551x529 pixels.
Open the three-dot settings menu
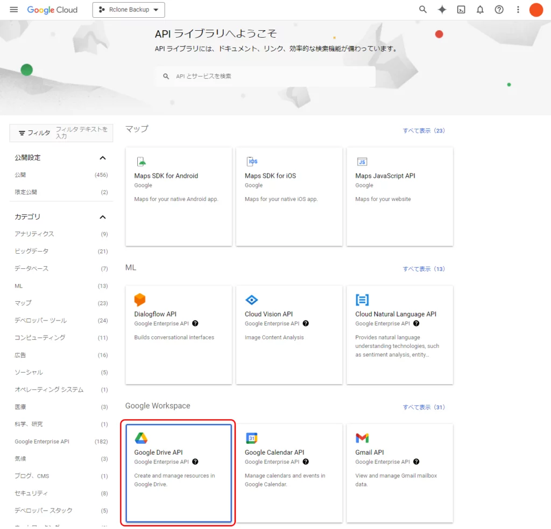point(518,10)
